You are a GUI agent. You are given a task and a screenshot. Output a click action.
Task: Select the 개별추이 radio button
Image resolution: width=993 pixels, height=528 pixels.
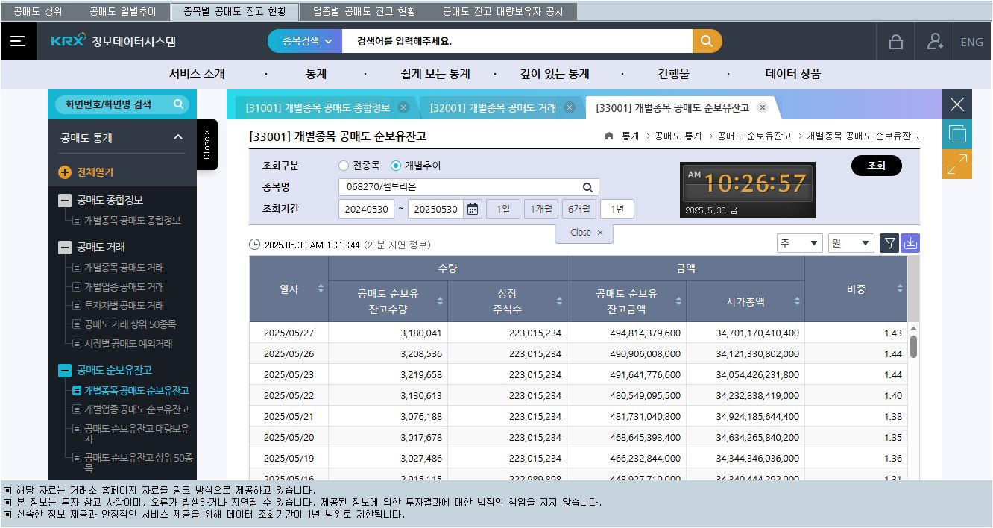[396, 166]
